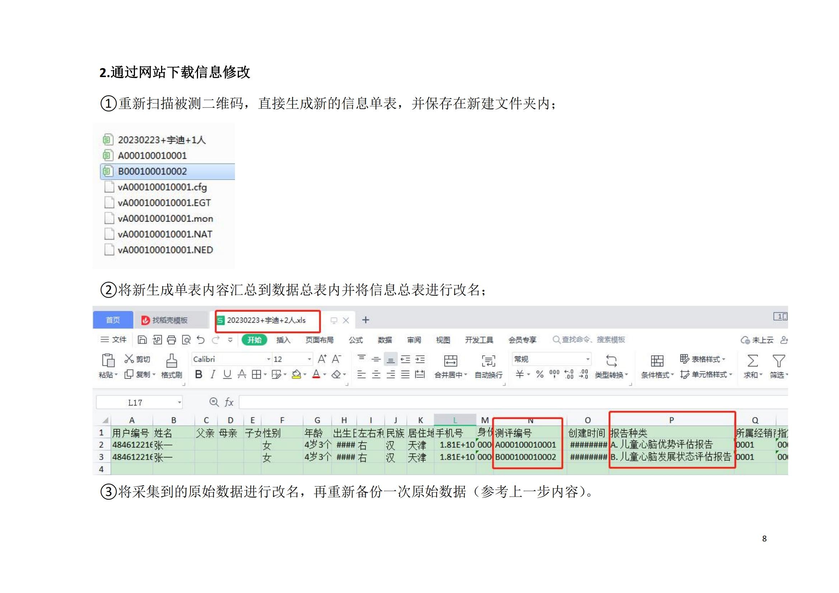Expand quick access toolbar customize arrow
The height and width of the screenshot is (593, 839).
[x=230, y=340]
